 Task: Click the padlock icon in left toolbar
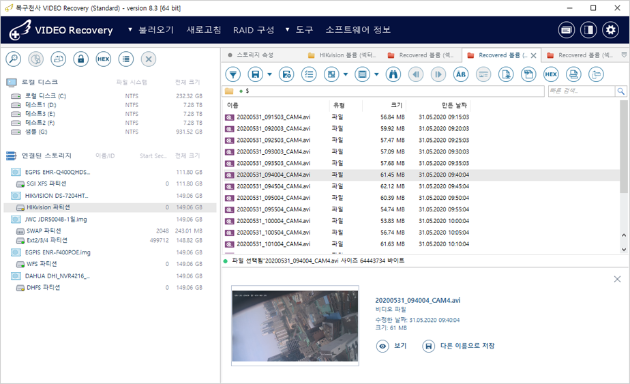81,59
